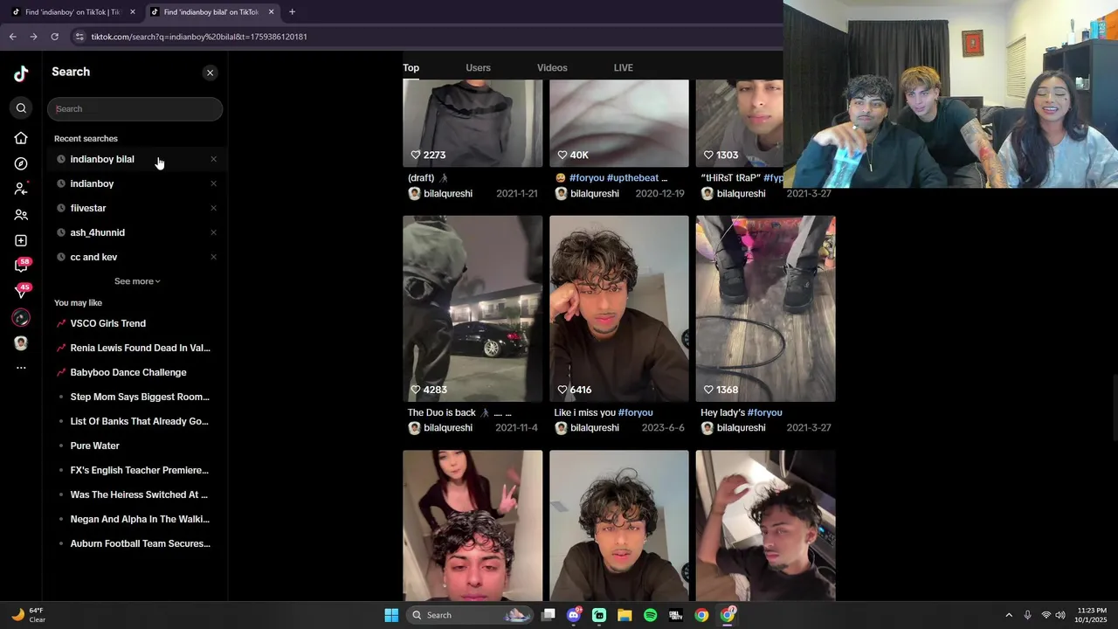Remove 'ash_4hunnid' from recent searches
The width and height of the screenshot is (1118, 629).
(213, 232)
